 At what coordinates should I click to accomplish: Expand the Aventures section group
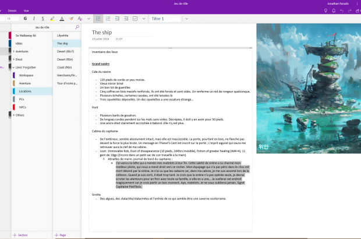(x=13, y=51)
